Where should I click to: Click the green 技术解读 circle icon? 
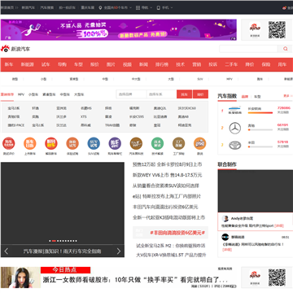tap(157, 143)
